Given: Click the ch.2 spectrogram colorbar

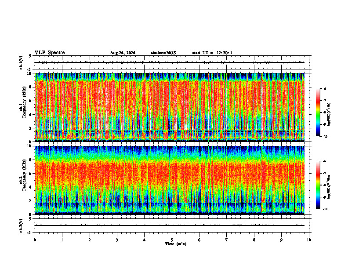Looking at the screenshot, I should click(x=318, y=185).
